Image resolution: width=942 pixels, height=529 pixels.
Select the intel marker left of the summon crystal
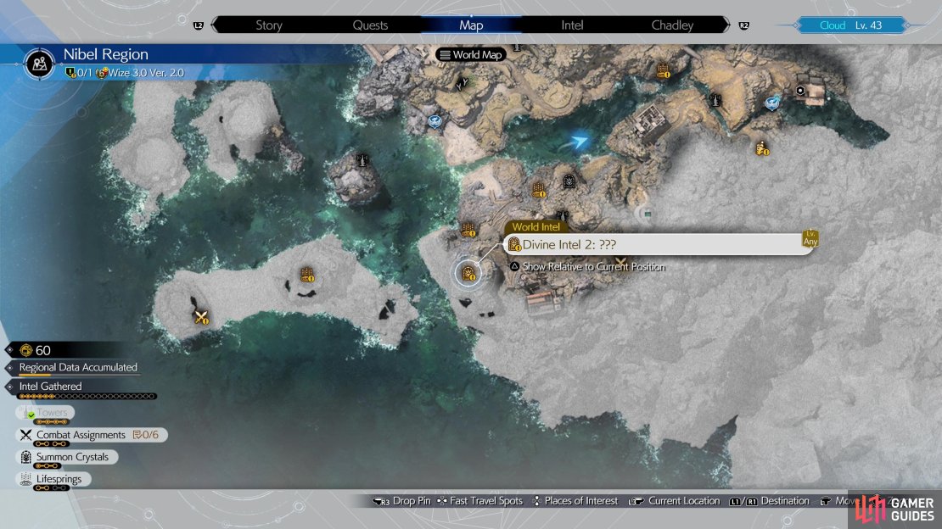539,191
